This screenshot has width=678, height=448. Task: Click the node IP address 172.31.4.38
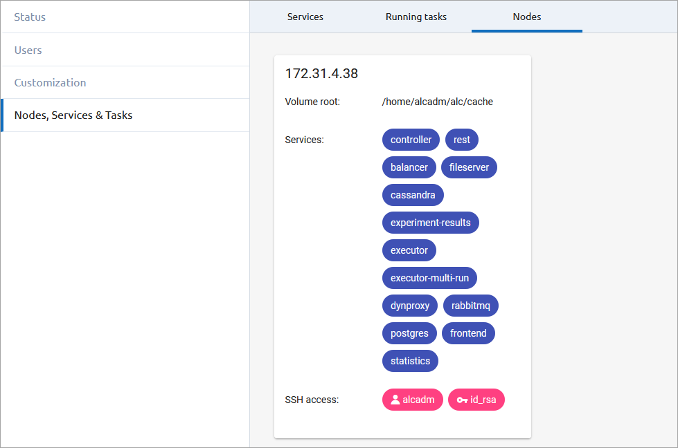pyautogui.click(x=321, y=73)
